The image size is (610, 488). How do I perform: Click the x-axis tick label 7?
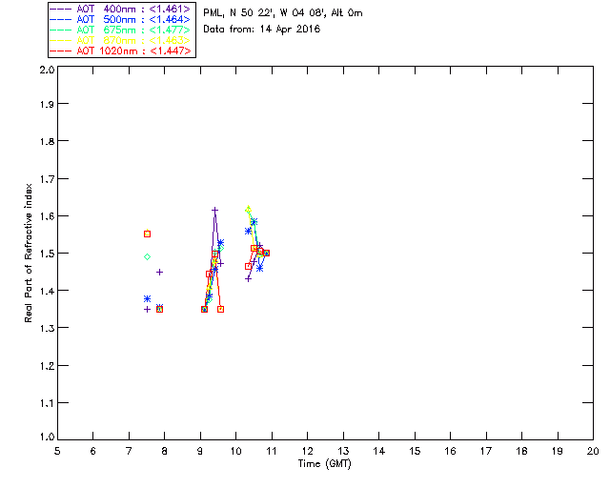coord(129,451)
